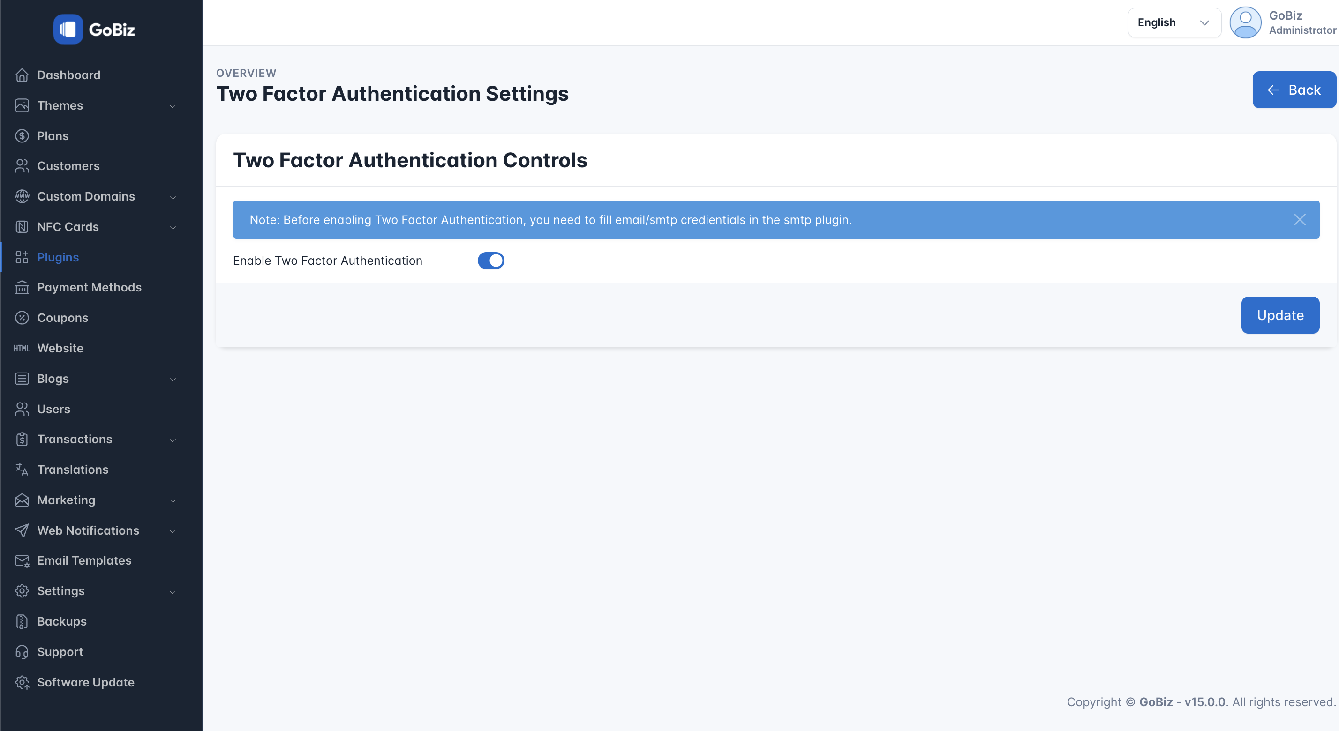Click the HTML Website icon
The width and height of the screenshot is (1339, 731).
(21, 348)
